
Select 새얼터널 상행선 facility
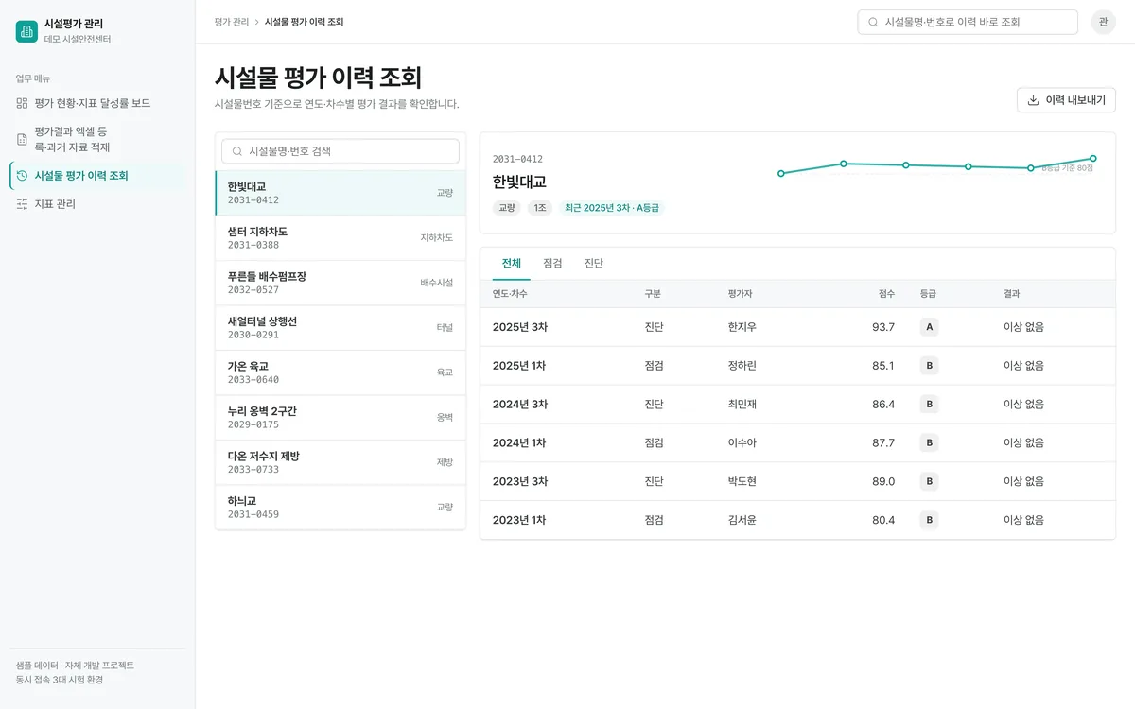point(340,328)
